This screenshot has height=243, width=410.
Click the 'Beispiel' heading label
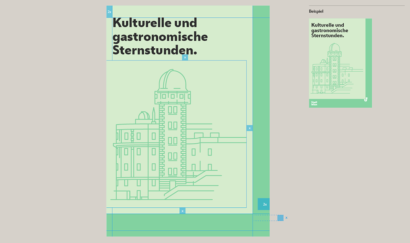tap(316, 11)
